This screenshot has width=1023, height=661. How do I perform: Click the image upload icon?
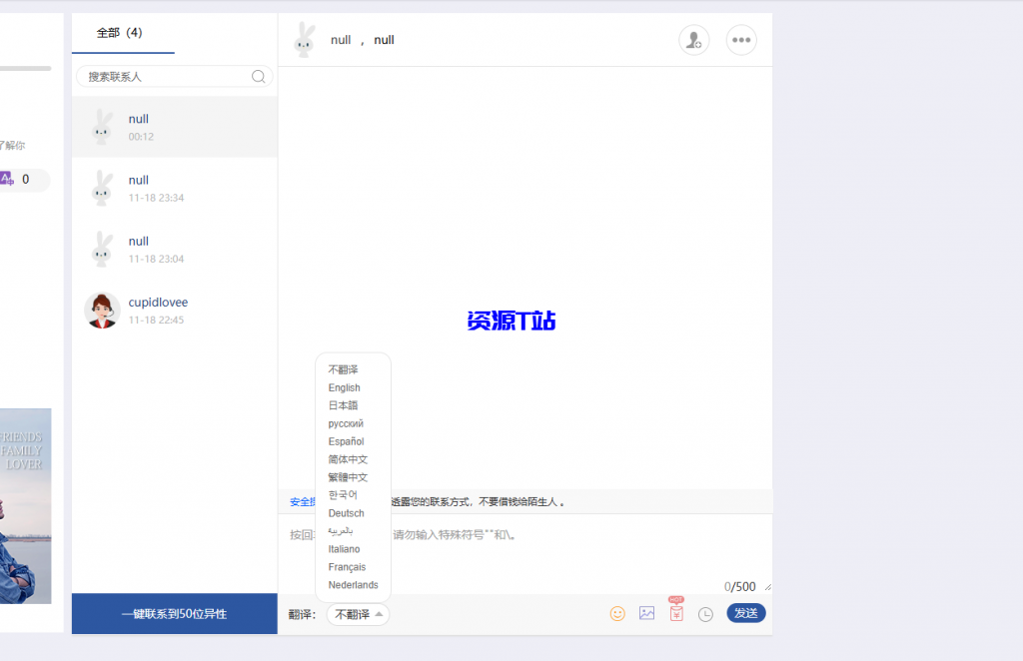[x=646, y=613]
